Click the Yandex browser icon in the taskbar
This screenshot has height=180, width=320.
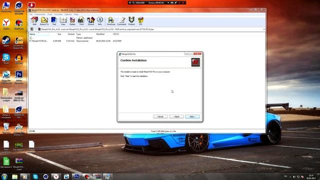coord(56,176)
